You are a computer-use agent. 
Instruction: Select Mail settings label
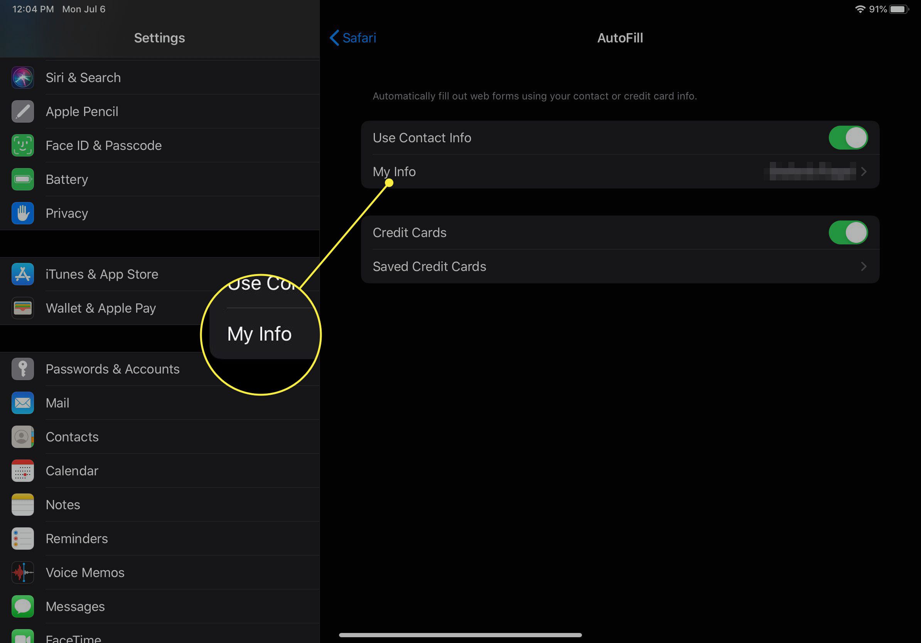pos(57,403)
